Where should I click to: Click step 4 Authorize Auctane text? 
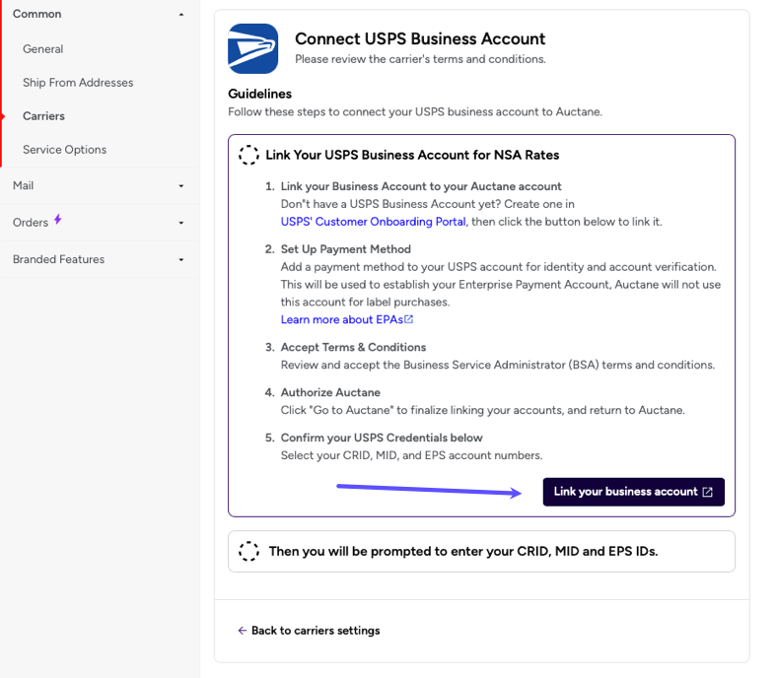click(330, 392)
